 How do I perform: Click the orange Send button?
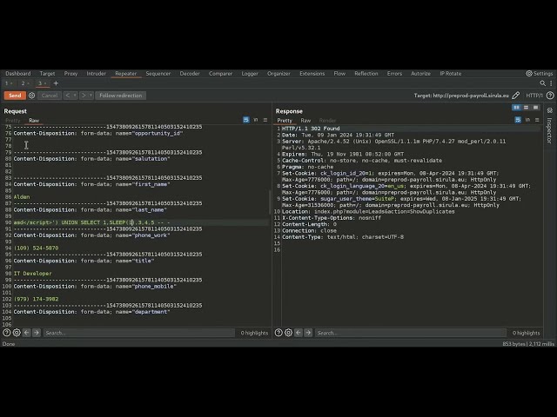coord(15,96)
